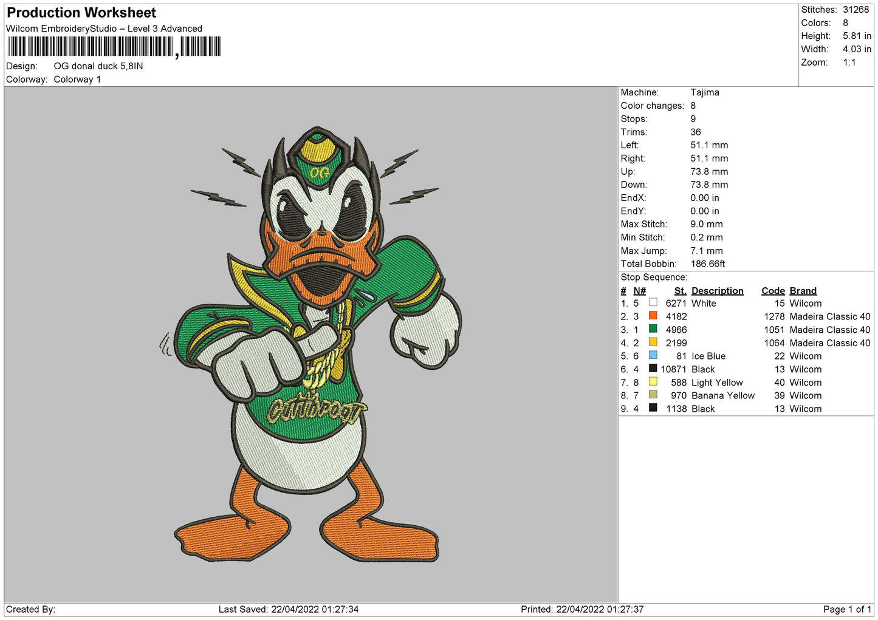Click the Ice Blue color swatch
This screenshot has width=878, height=620.
pos(653,355)
